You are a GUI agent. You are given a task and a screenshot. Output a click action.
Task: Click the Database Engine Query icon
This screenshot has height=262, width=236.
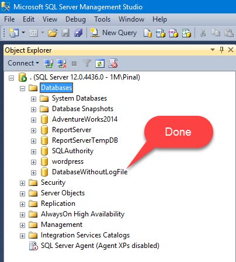click(148, 33)
